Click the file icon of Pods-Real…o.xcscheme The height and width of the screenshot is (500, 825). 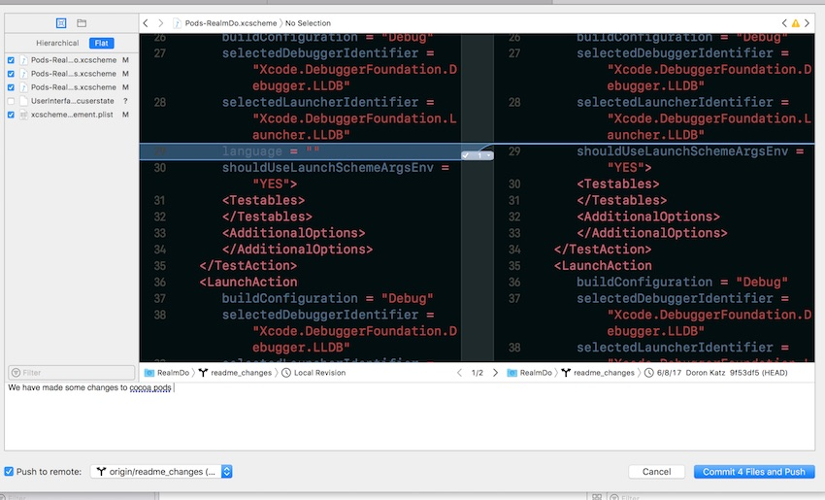click(23, 60)
